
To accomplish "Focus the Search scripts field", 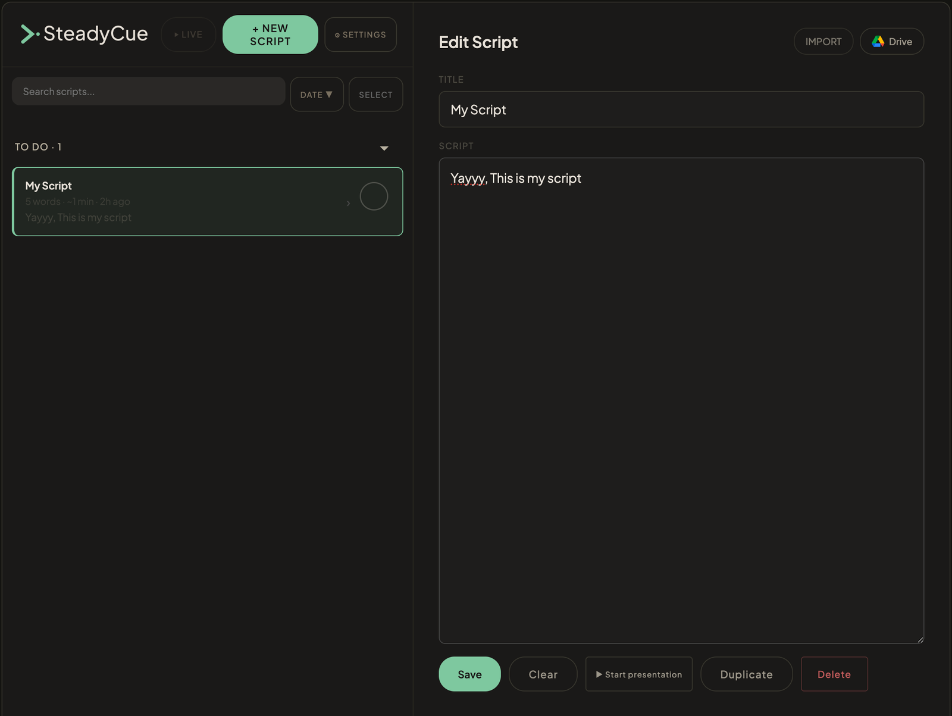I will tap(149, 92).
